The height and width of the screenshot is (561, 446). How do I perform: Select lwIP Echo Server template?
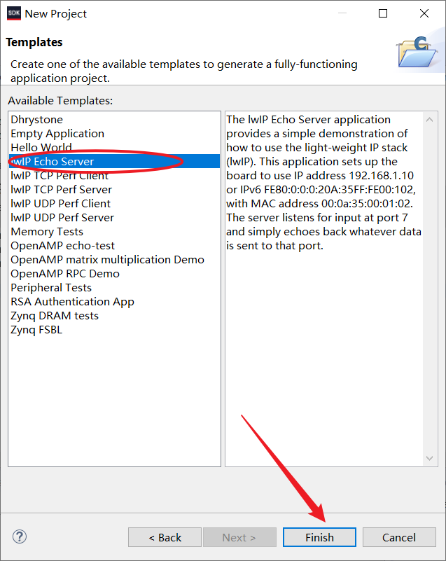pos(53,162)
